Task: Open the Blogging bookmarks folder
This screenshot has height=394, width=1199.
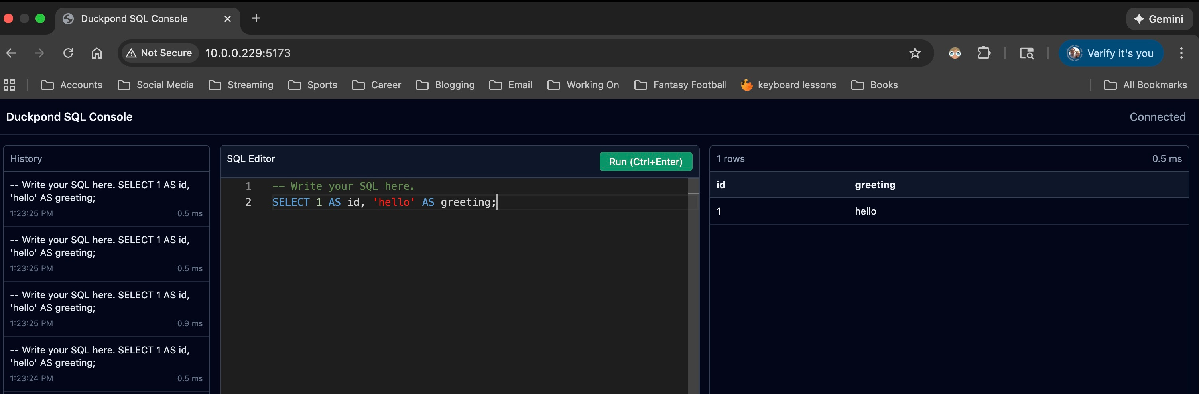Action: (445, 85)
